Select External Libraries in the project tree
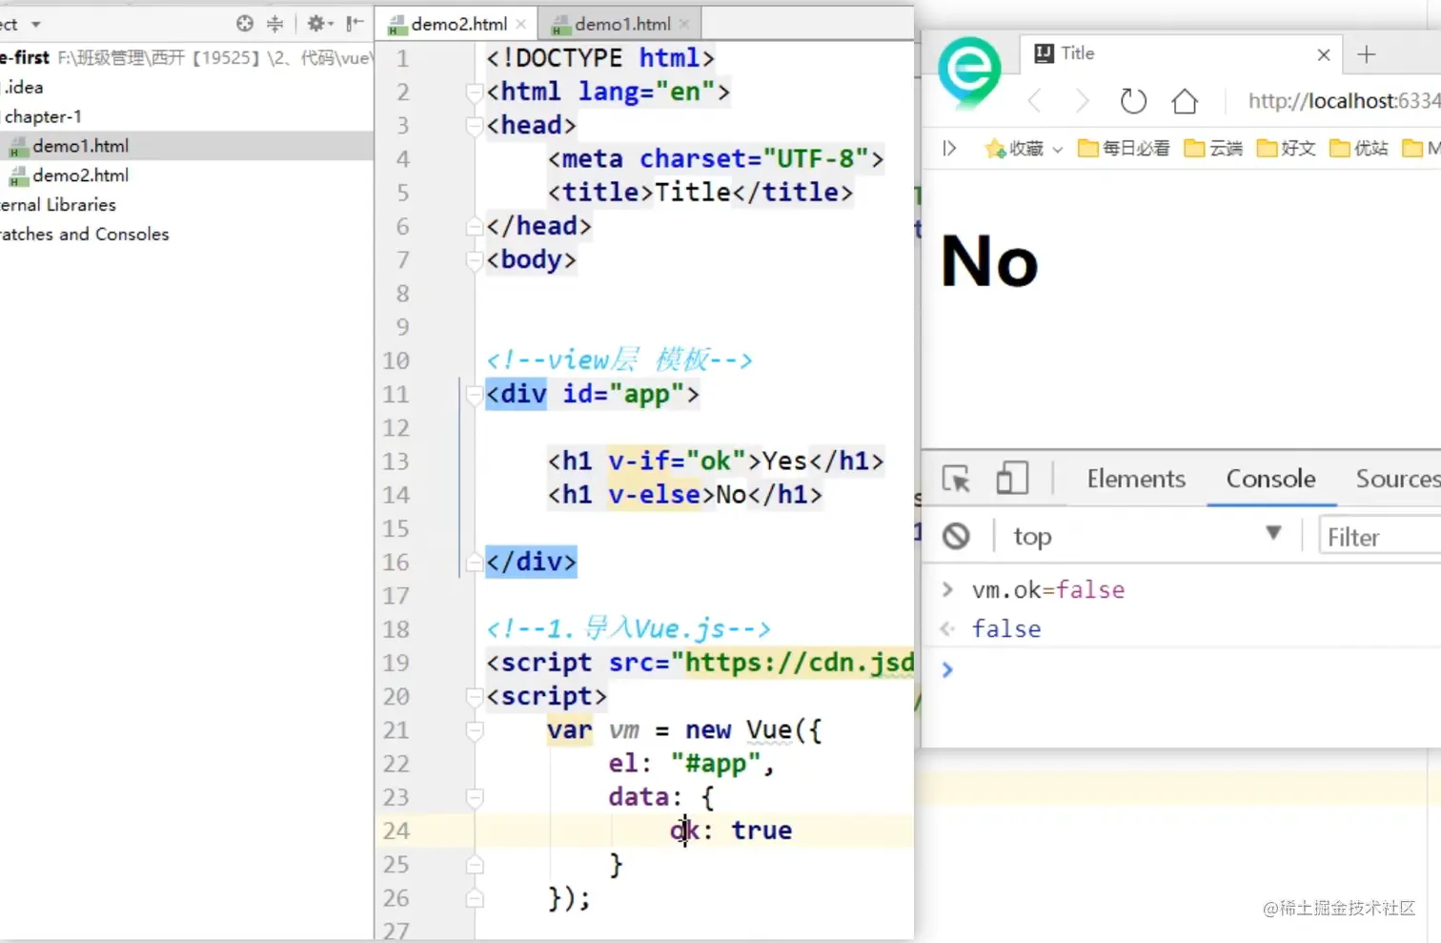Screen dimensions: 1441x943 58,205
